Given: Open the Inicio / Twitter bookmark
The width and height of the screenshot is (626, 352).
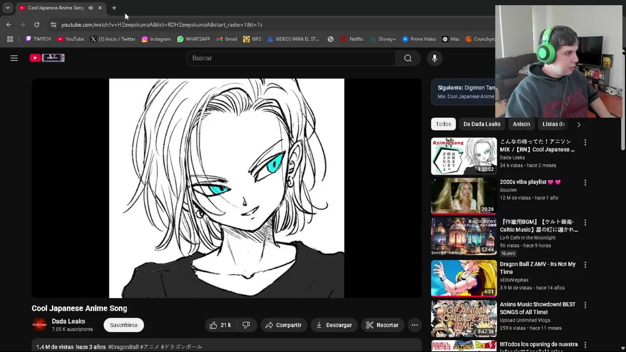Looking at the screenshot, I should [113, 39].
